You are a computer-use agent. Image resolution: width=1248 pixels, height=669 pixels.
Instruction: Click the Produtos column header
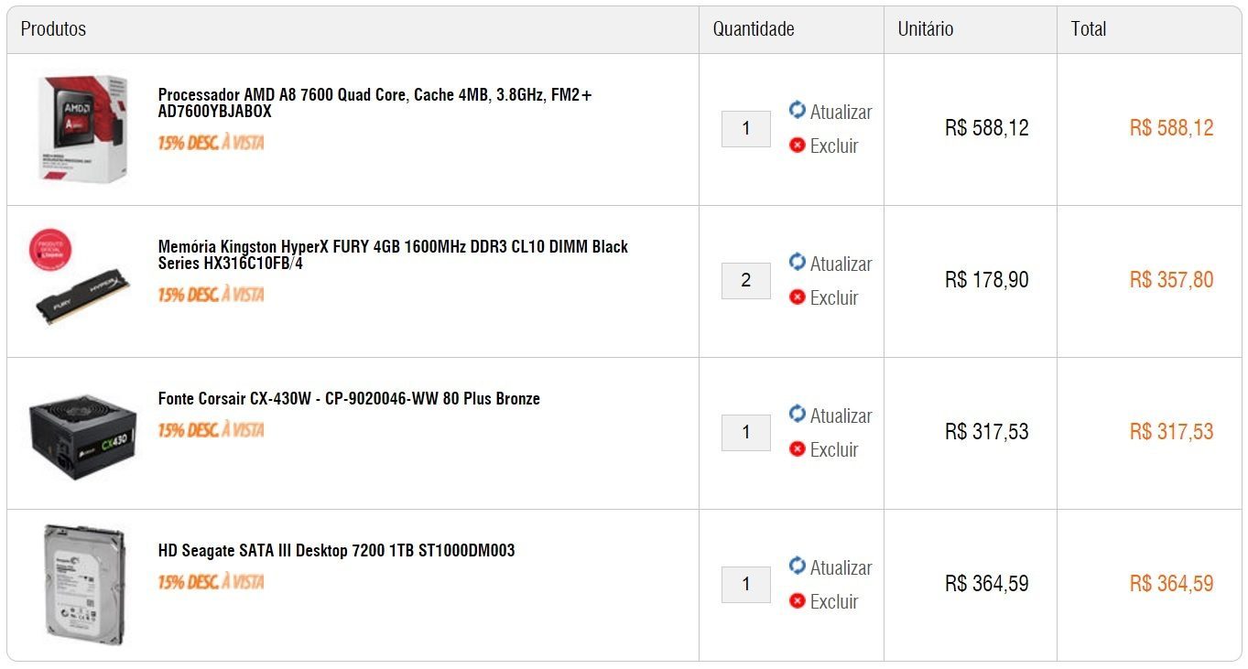tap(53, 29)
